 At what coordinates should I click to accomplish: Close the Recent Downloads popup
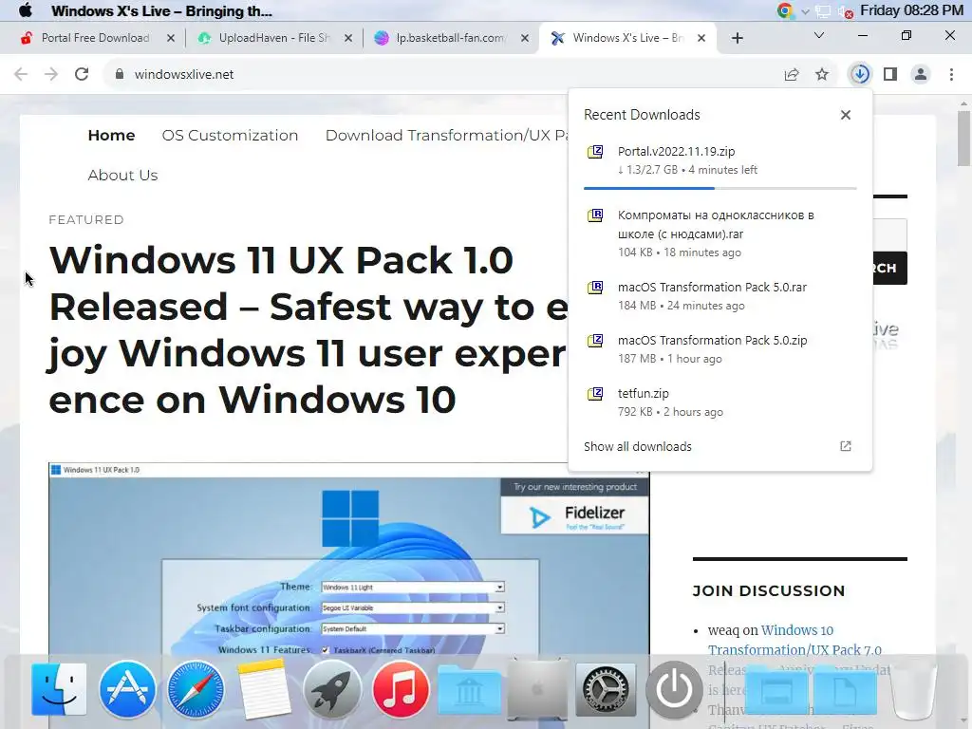click(x=846, y=115)
